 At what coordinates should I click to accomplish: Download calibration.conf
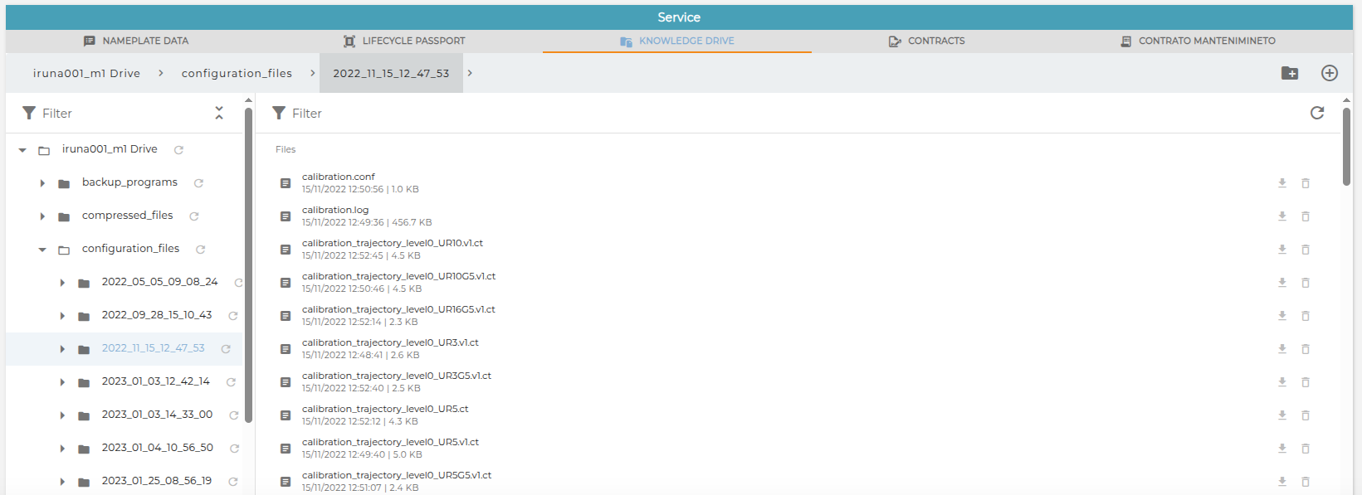1282,183
